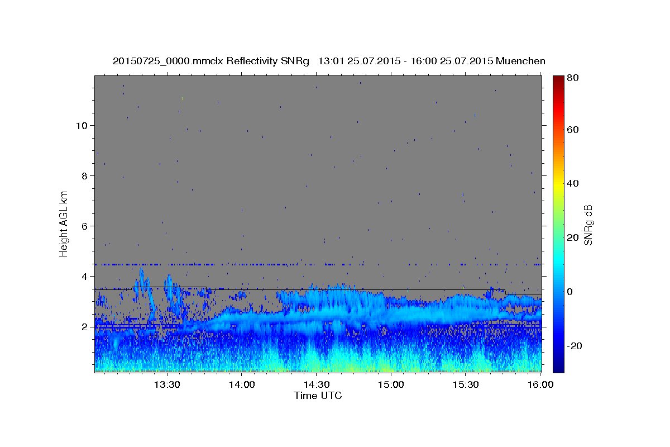
Task: Click the 15:30 time tick label
Action: pyautogui.click(x=466, y=384)
